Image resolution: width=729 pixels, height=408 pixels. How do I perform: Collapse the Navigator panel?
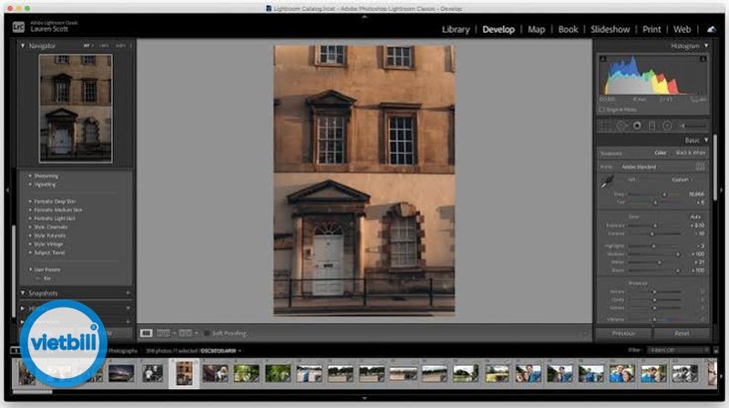pyautogui.click(x=22, y=46)
